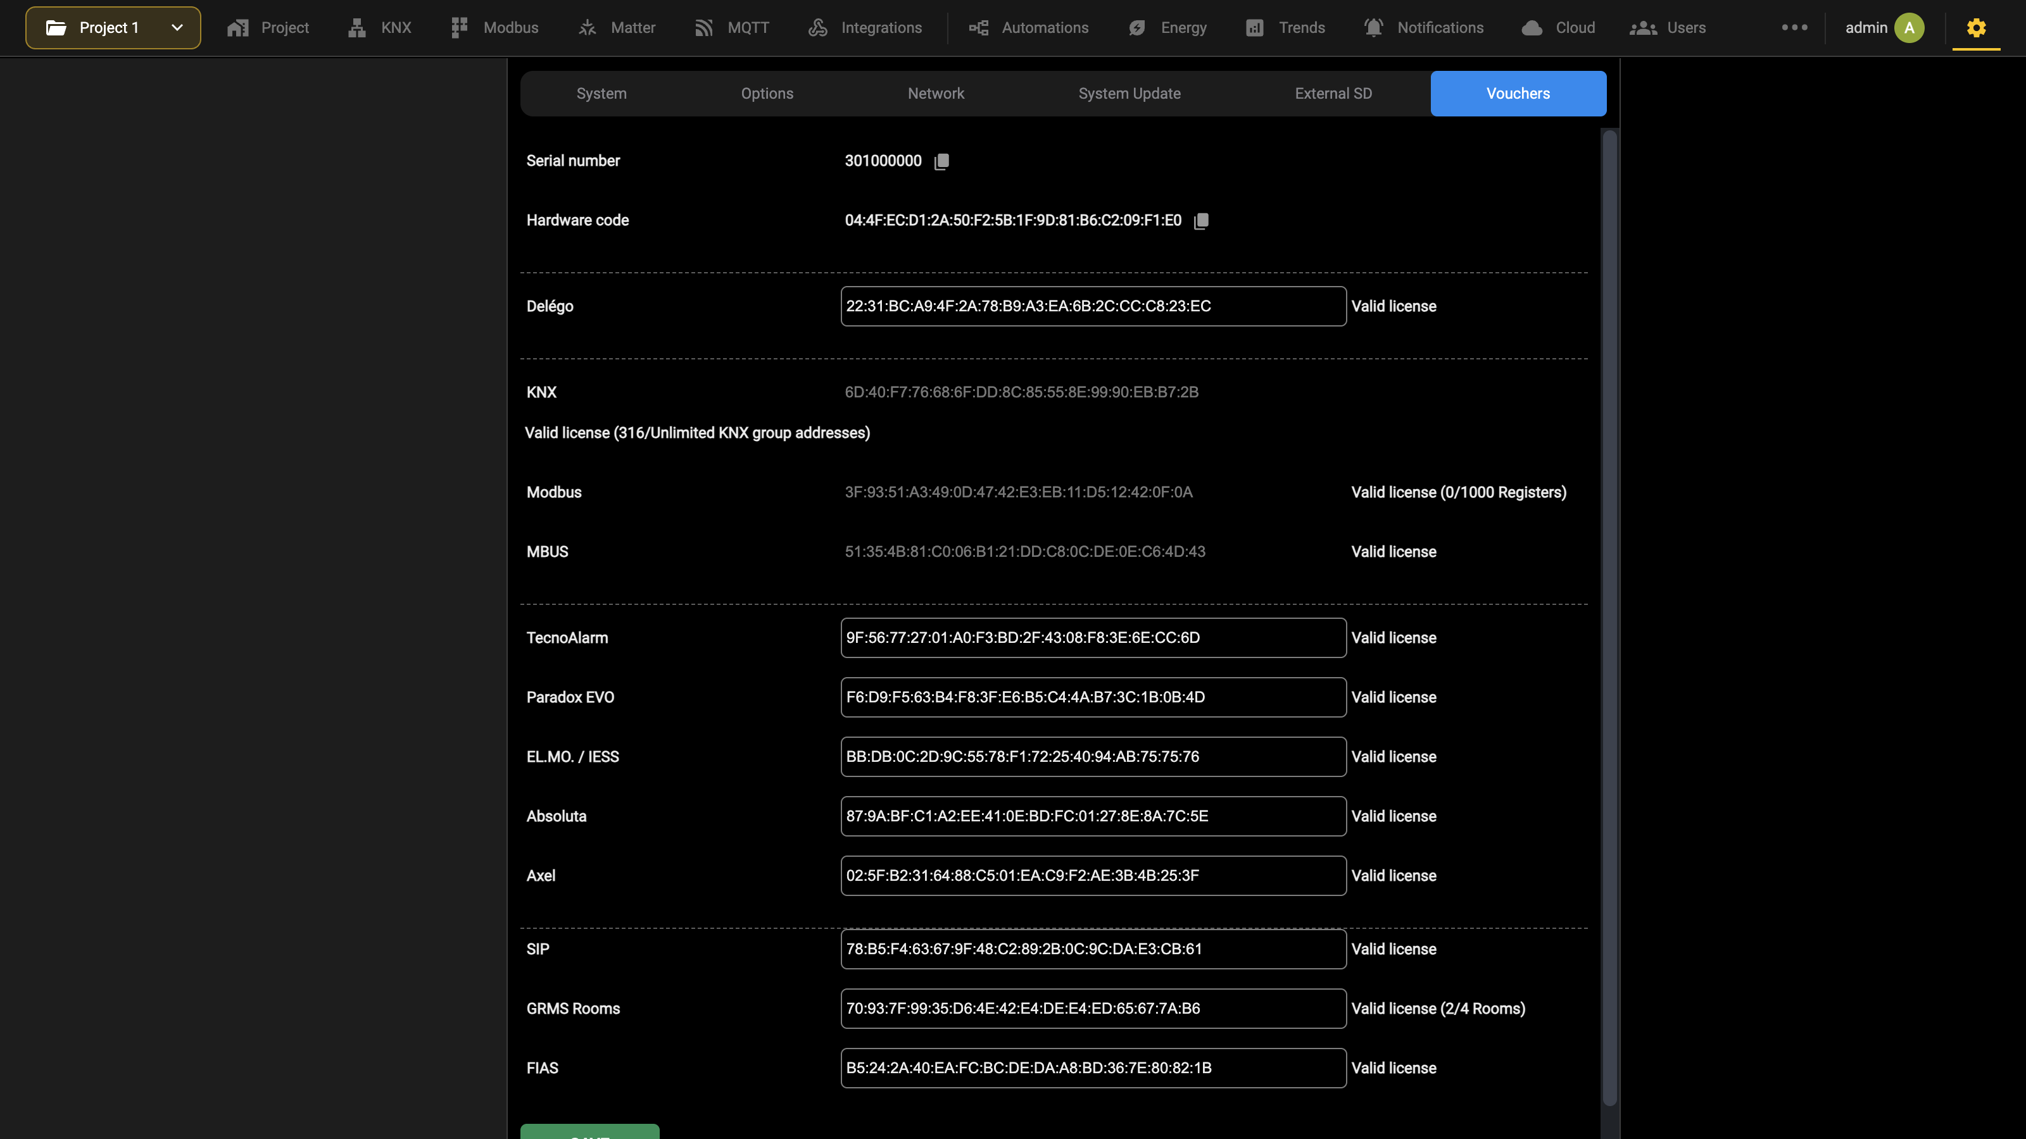The width and height of the screenshot is (2026, 1139).
Task: Select the Vouchers tab
Action: coord(1518,94)
